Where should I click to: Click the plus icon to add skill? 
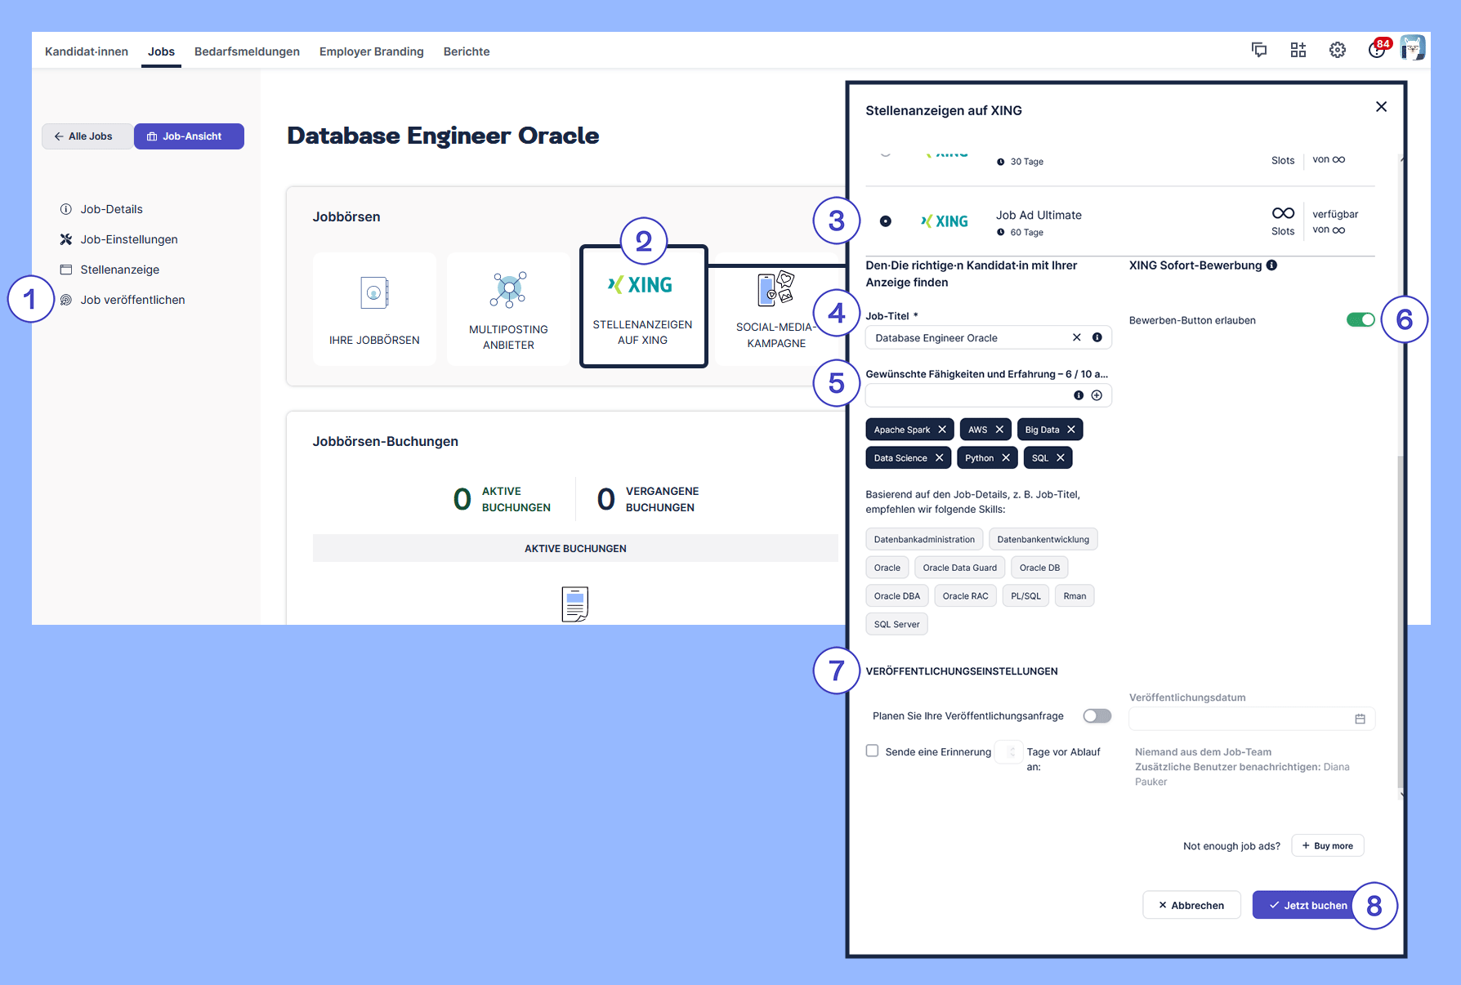1097,395
